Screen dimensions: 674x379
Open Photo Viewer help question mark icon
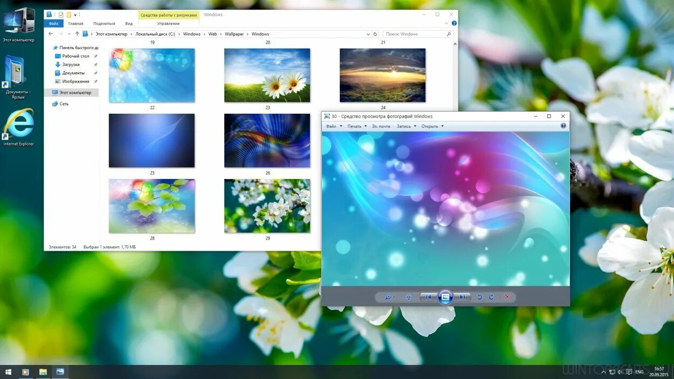coord(563,126)
